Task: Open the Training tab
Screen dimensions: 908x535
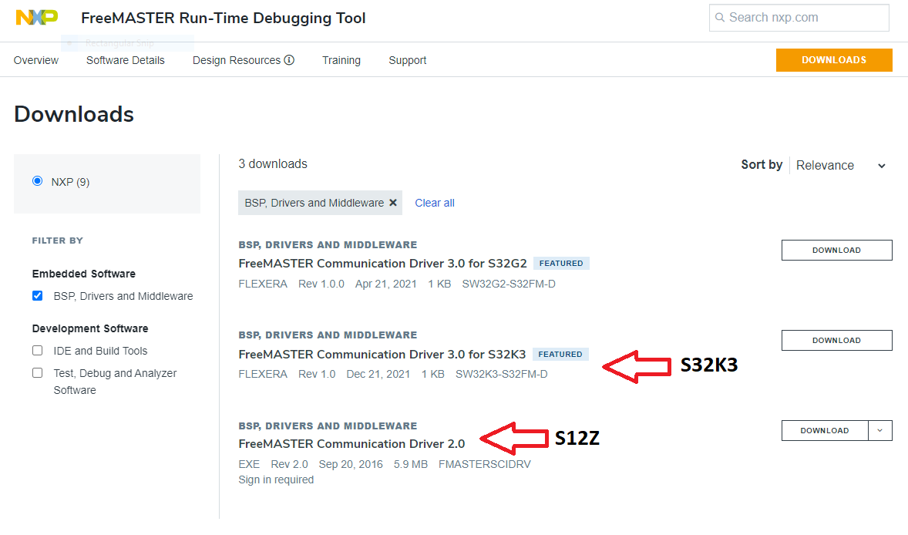Action: tap(341, 59)
